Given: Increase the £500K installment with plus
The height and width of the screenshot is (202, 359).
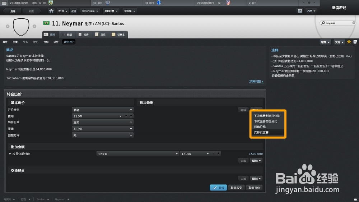Looking at the screenshot, I should (x=218, y=153).
